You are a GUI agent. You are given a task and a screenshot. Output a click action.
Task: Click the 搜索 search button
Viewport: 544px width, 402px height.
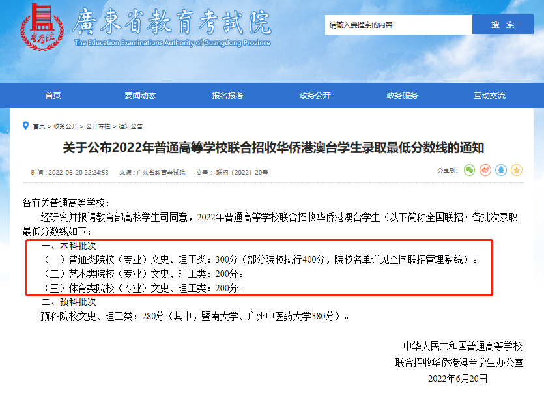502,24
